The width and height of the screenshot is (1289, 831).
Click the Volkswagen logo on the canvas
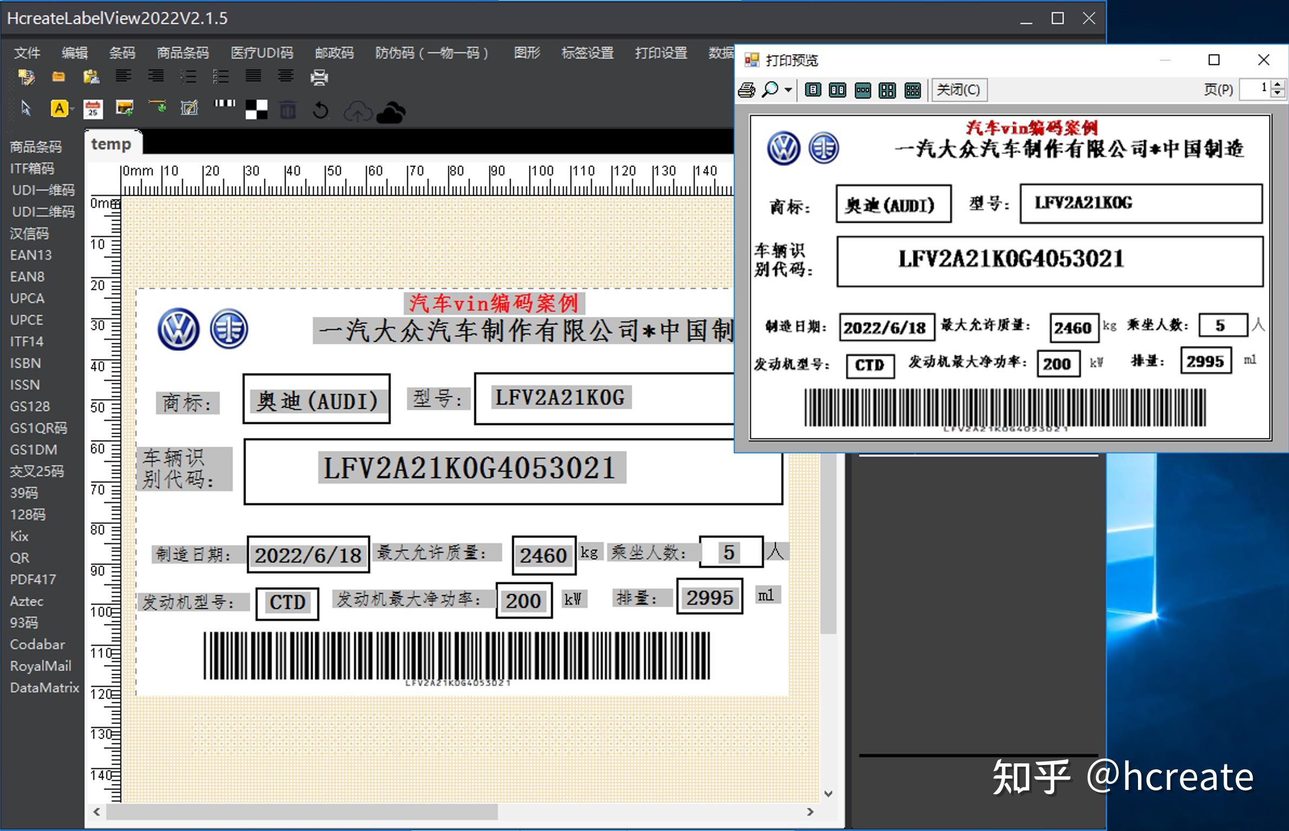[179, 329]
